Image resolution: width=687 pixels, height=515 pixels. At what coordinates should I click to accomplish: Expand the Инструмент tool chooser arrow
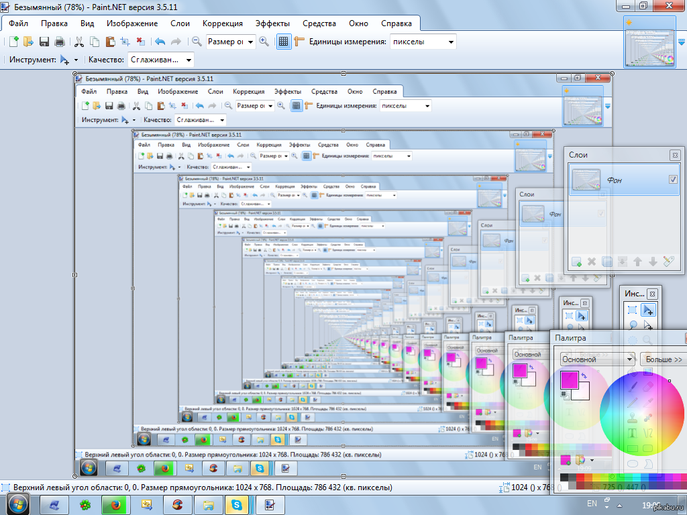point(76,60)
